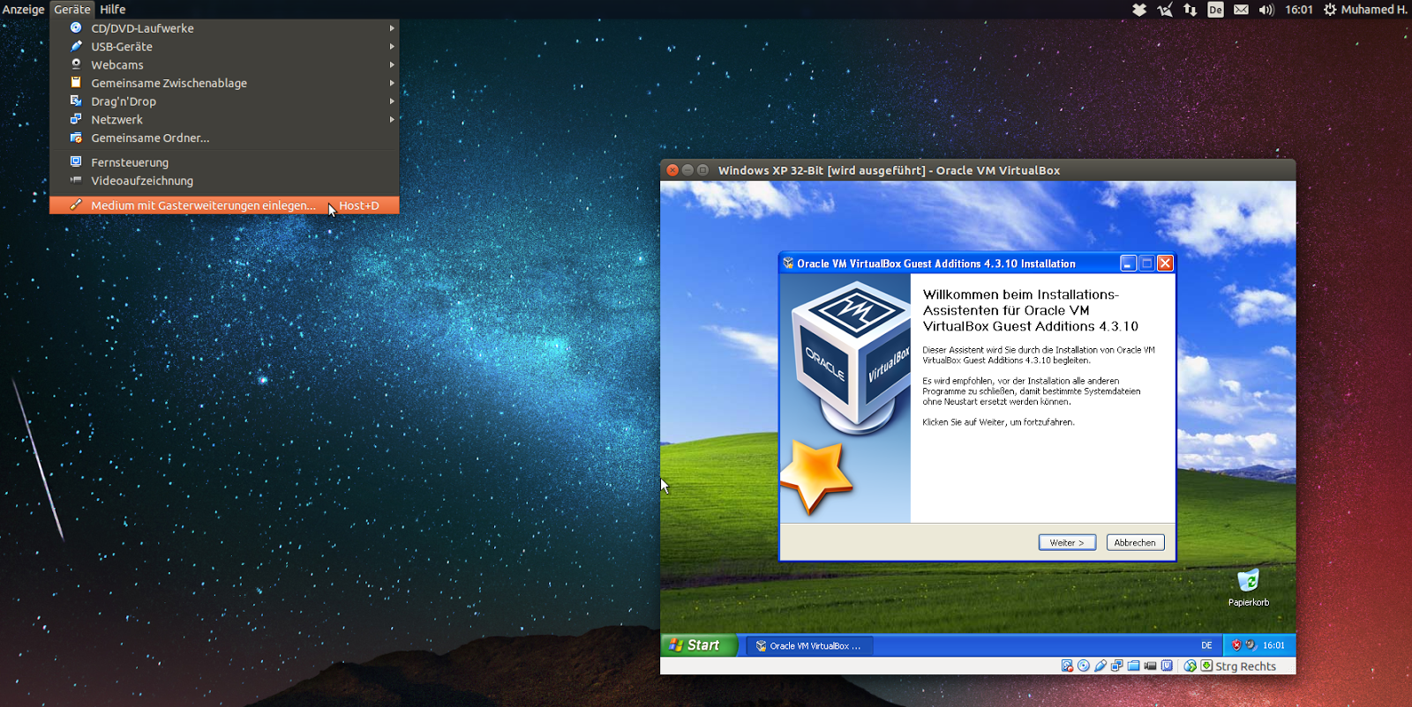Toggle Videoaufzeichnung in the Geräte menu
Image resolution: width=1412 pixels, height=707 pixels.
(x=224, y=181)
